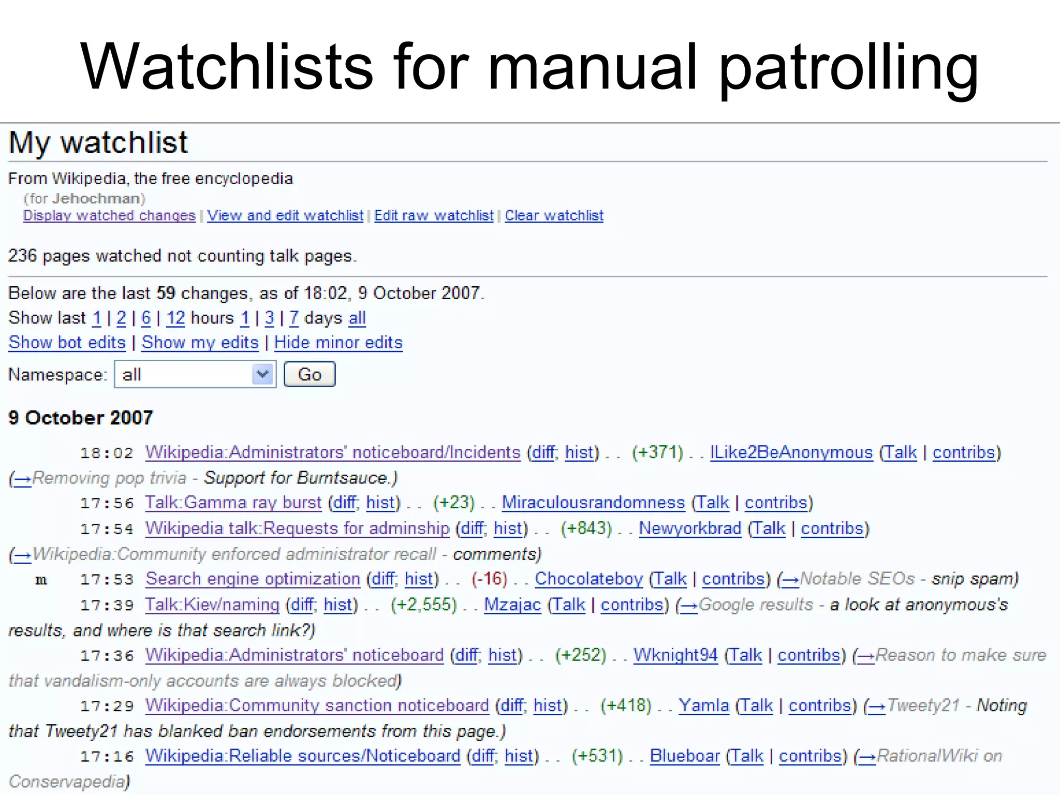This screenshot has height=795, width=1060.
Task: Click the Go button
Action: [x=310, y=374]
